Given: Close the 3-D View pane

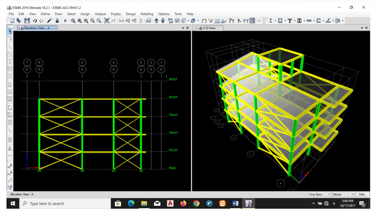Looking at the screenshot, I should click(x=367, y=28).
